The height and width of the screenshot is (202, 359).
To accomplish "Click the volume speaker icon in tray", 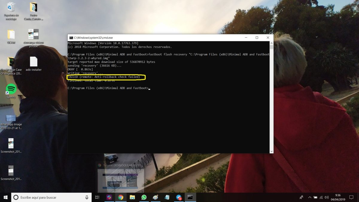I will pyautogui.click(x=326, y=198).
